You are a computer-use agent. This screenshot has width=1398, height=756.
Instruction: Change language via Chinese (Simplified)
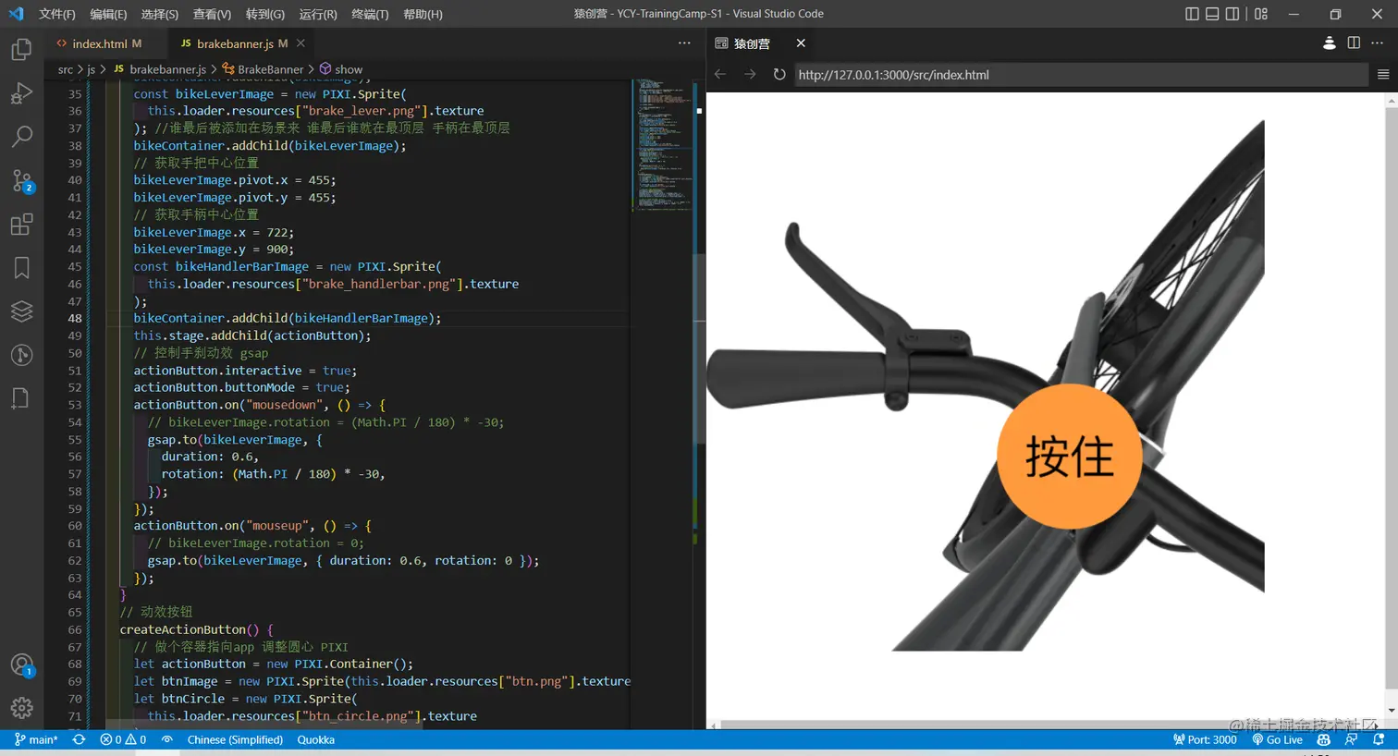pos(235,739)
